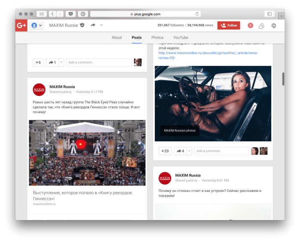This screenshot has width=300, height=242.
Task: Click the plus.google.com address bar
Action: tap(145, 14)
